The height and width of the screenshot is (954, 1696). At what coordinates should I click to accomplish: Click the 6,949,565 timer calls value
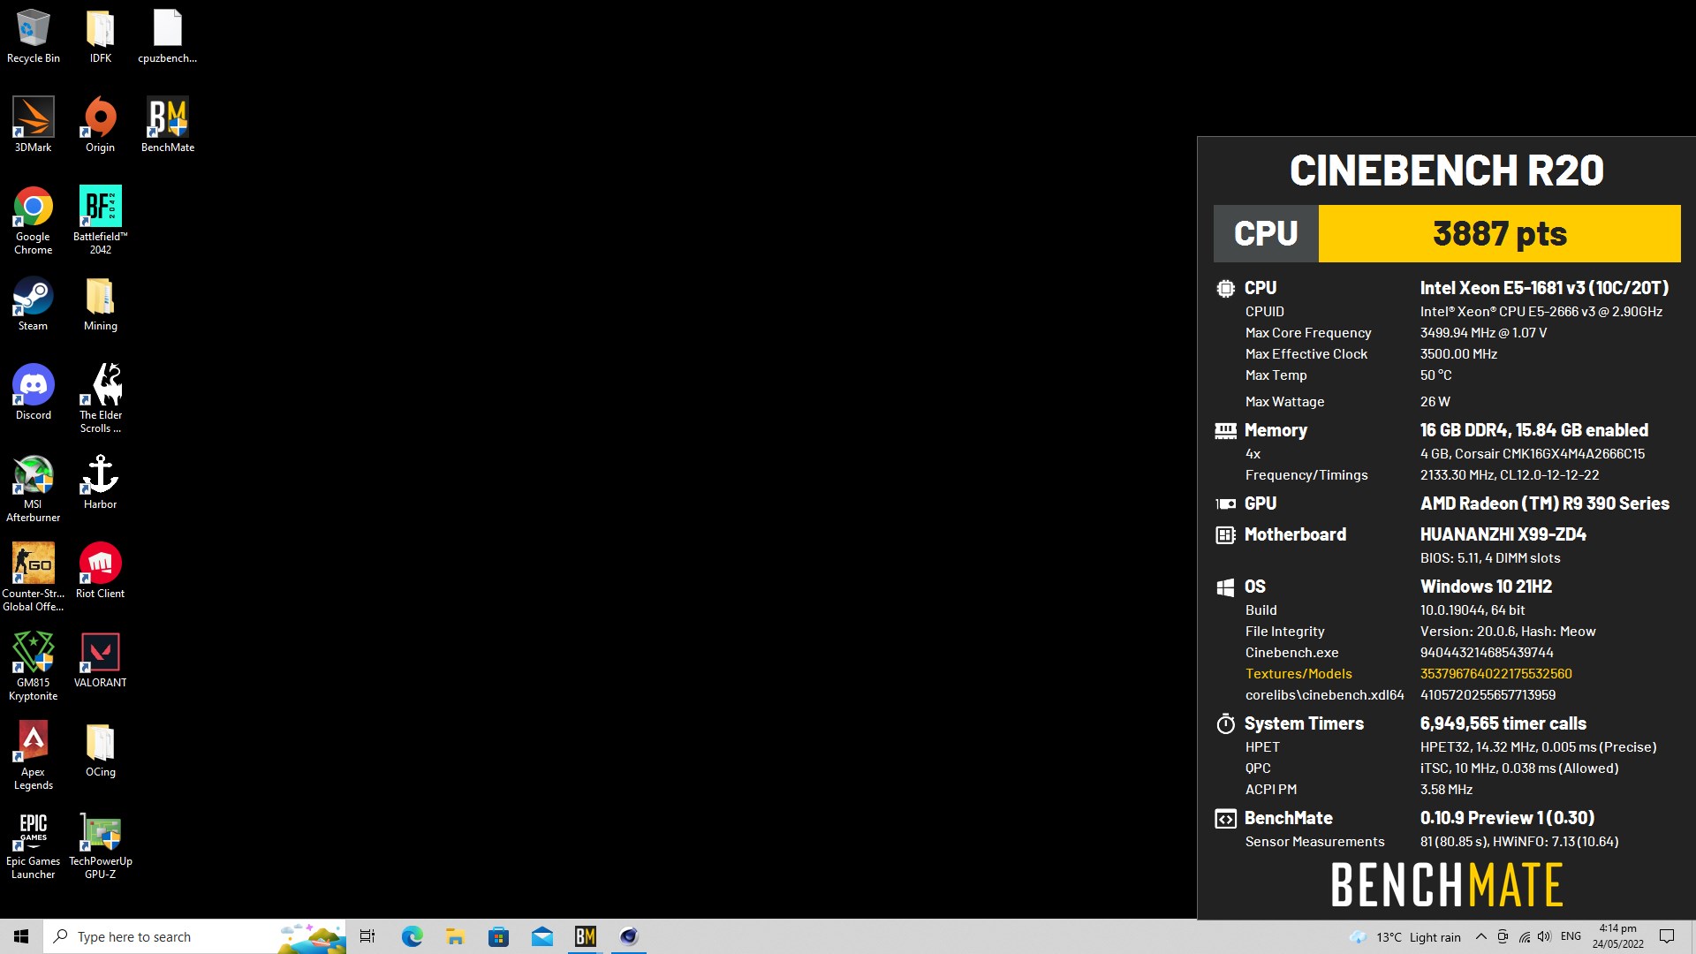(x=1503, y=723)
